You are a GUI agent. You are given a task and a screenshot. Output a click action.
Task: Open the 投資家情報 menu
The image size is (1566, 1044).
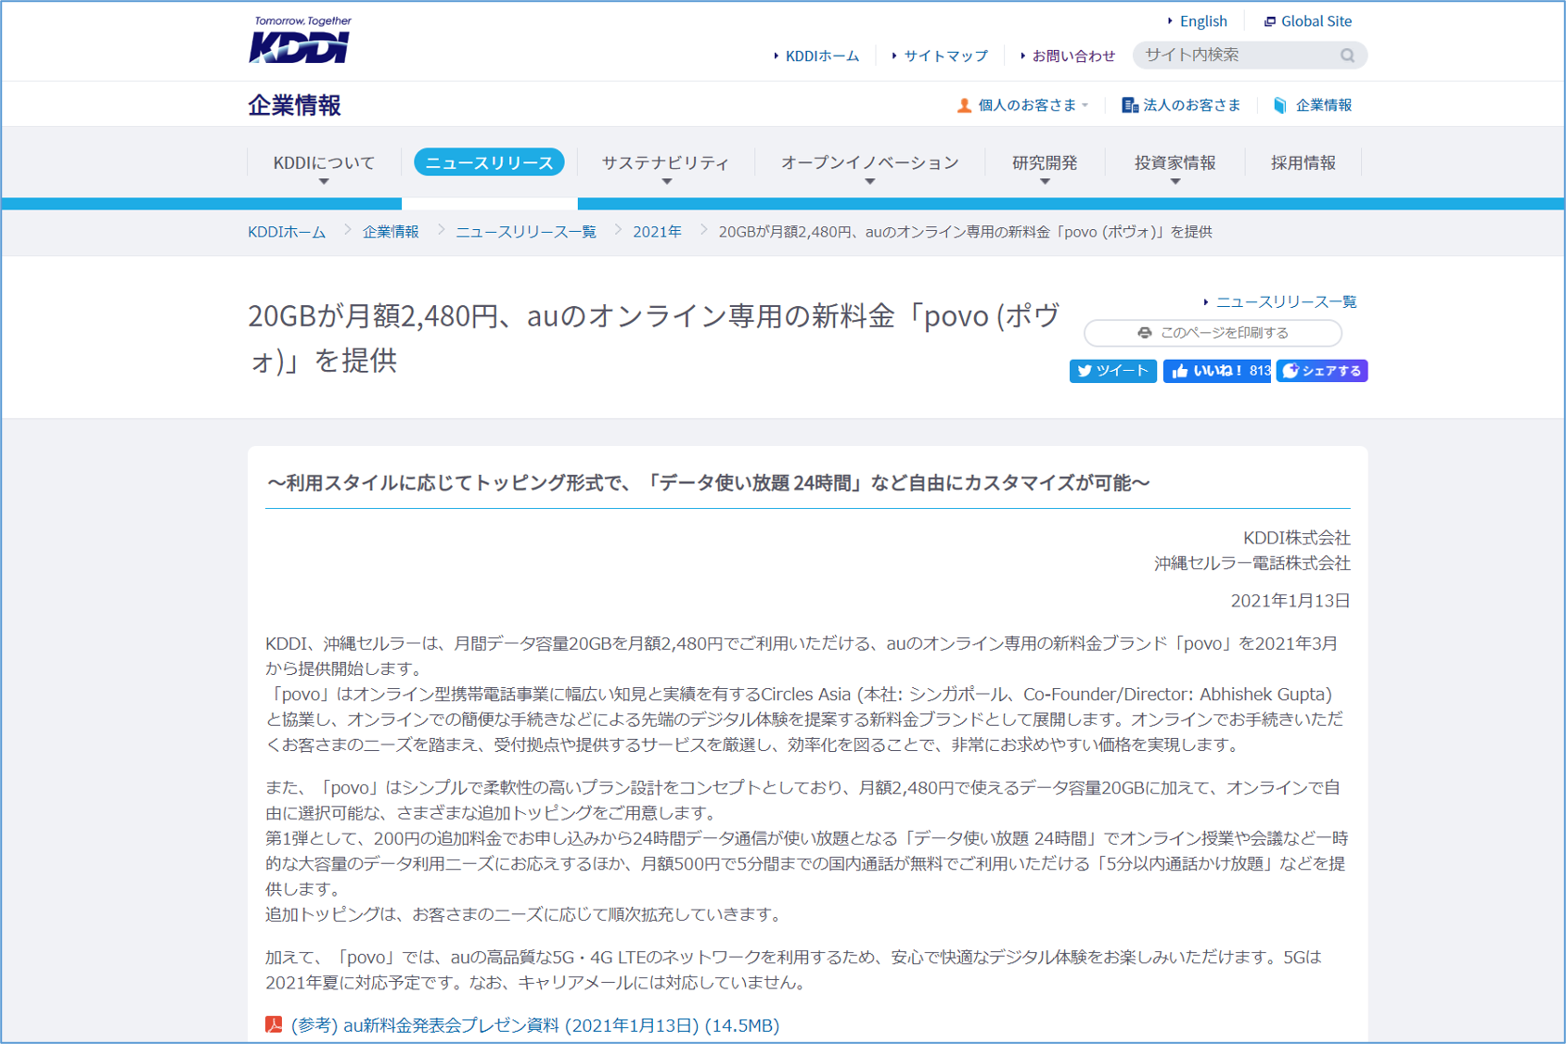pyautogui.click(x=1174, y=163)
